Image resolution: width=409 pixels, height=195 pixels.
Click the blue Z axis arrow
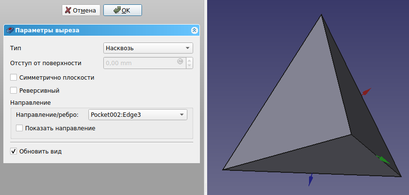tap(310, 180)
